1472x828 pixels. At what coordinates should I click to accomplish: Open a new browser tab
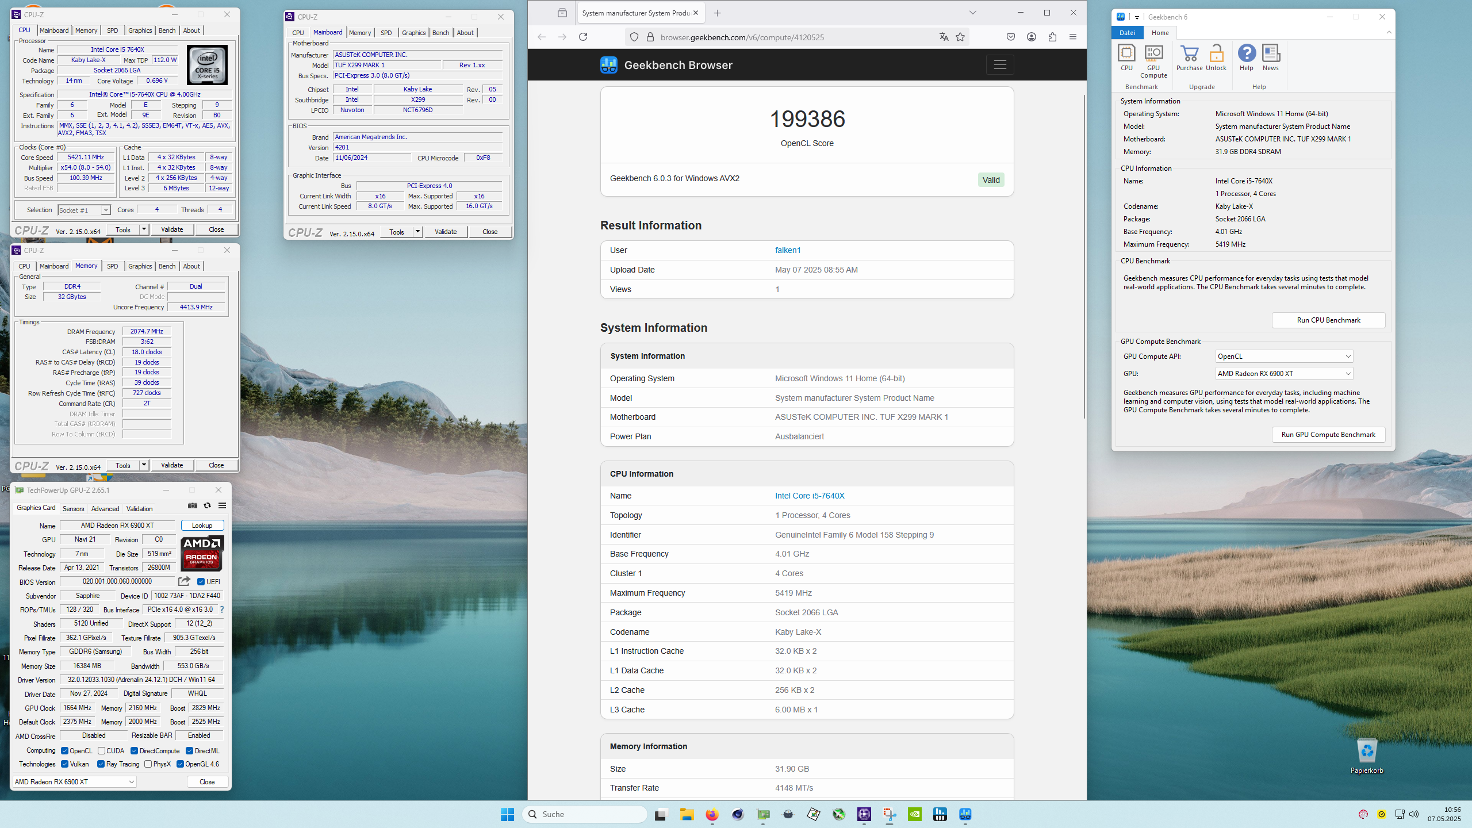[717, 13]
